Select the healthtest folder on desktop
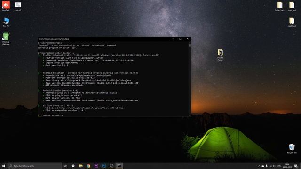The height and width of the screenshot is (169, 301). 292,22
